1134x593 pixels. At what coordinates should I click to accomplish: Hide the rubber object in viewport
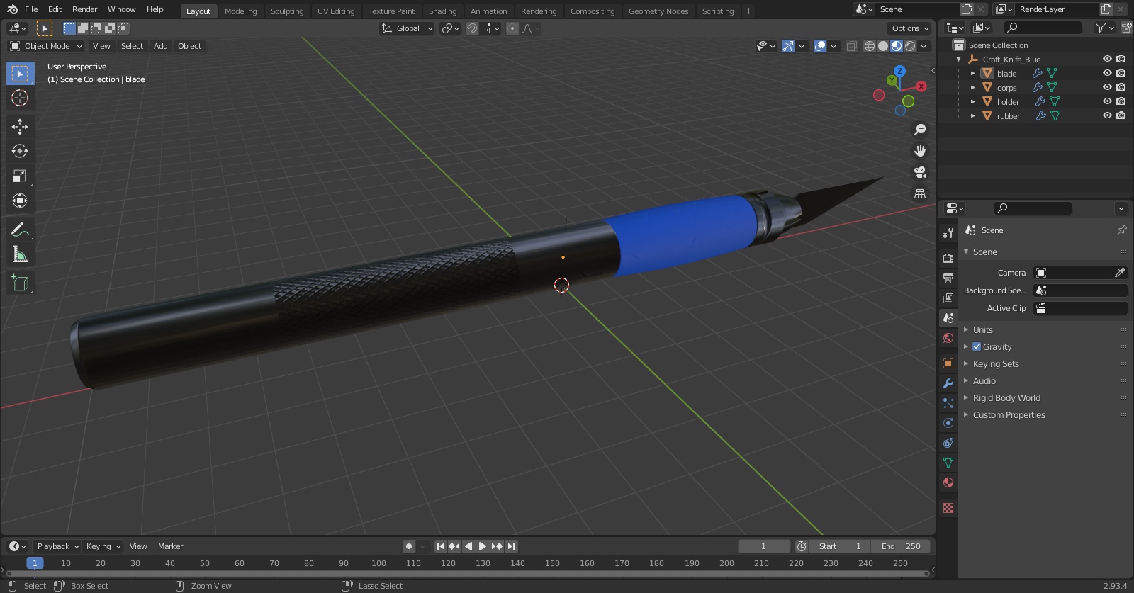[x=1107, y=115]
